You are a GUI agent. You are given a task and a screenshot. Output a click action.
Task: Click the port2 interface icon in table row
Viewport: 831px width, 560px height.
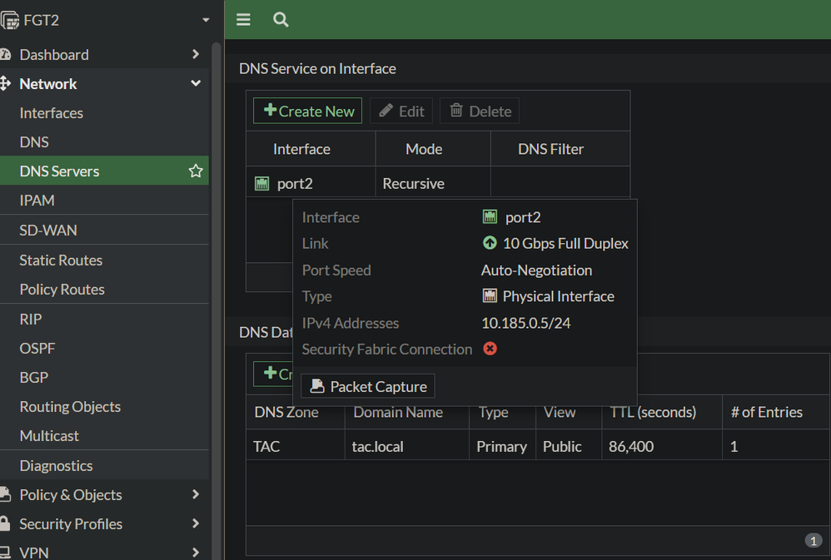pos(262,184)
